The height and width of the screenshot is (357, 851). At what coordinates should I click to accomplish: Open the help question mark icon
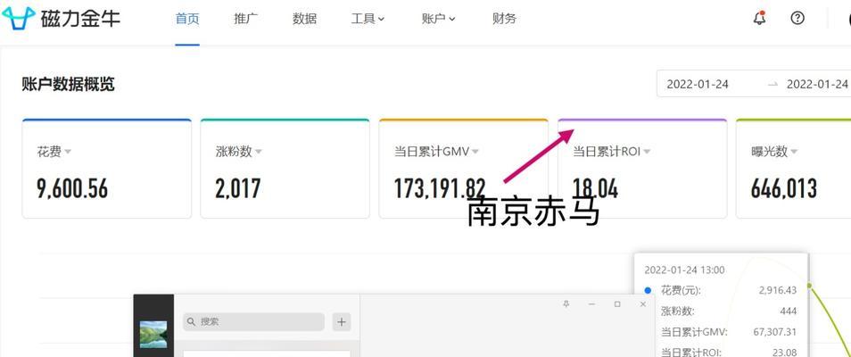coord(797,18)
